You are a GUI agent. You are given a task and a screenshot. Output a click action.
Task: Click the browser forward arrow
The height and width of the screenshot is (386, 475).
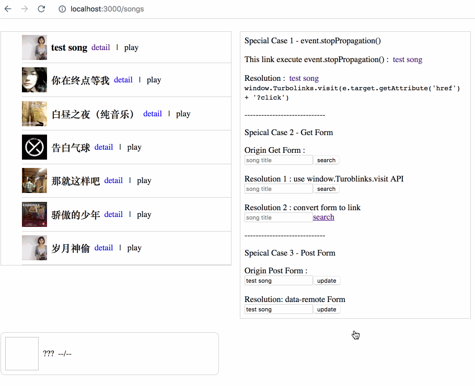pyautogui.click(x=25, y=9)
